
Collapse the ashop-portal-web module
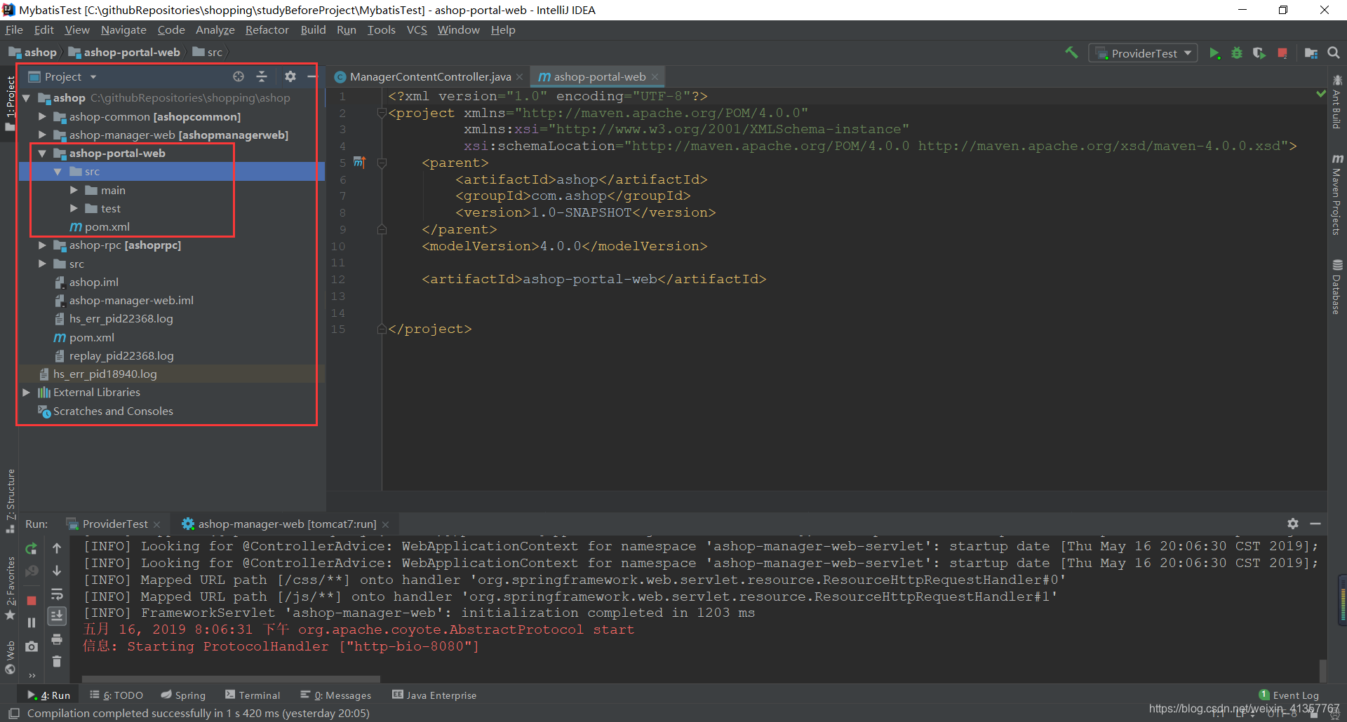pyautogui.click(x=42, y=153)
